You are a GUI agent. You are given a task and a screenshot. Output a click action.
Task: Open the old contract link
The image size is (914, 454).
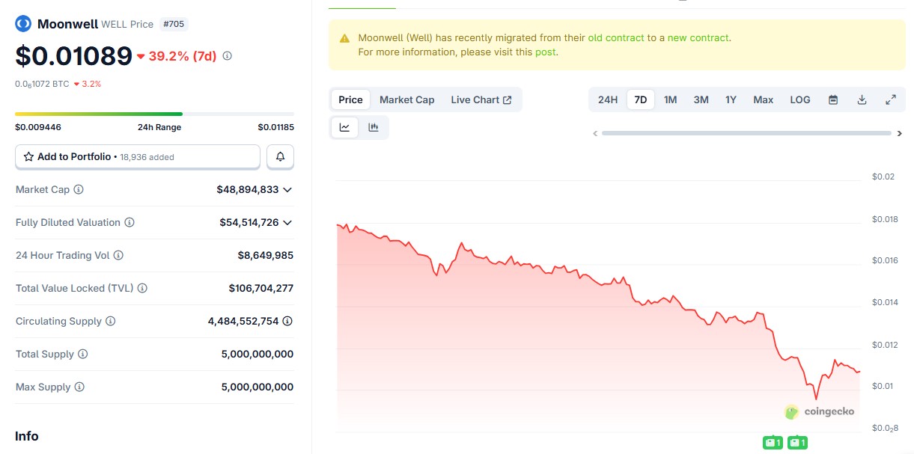tap(616, 37)
